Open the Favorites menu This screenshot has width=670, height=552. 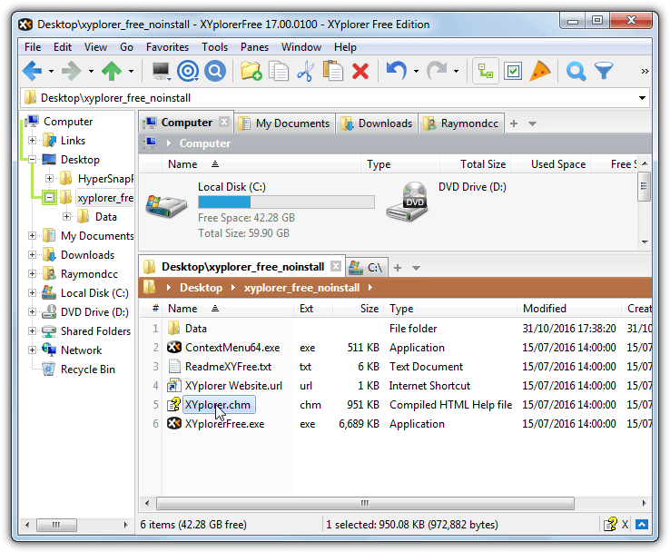coord(167,47)
